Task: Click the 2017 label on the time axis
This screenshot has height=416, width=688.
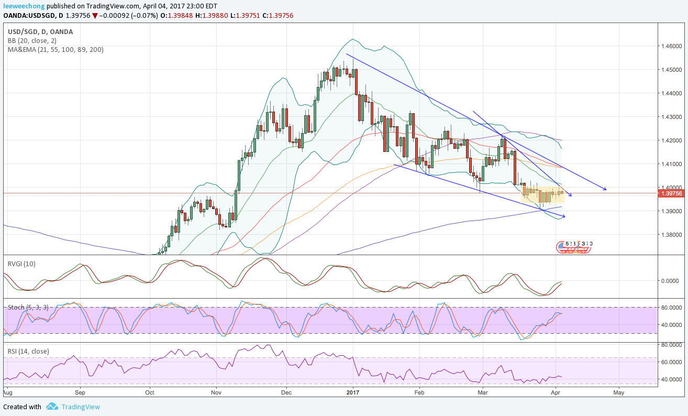Action: (x=353, y=391)
